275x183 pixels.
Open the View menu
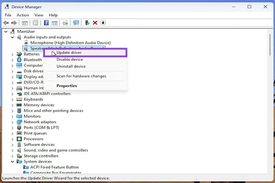click(39, 15)
